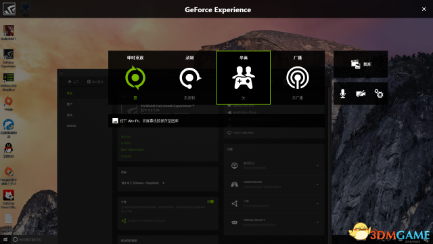Open the blank document file on desktop

pos(9,222)
